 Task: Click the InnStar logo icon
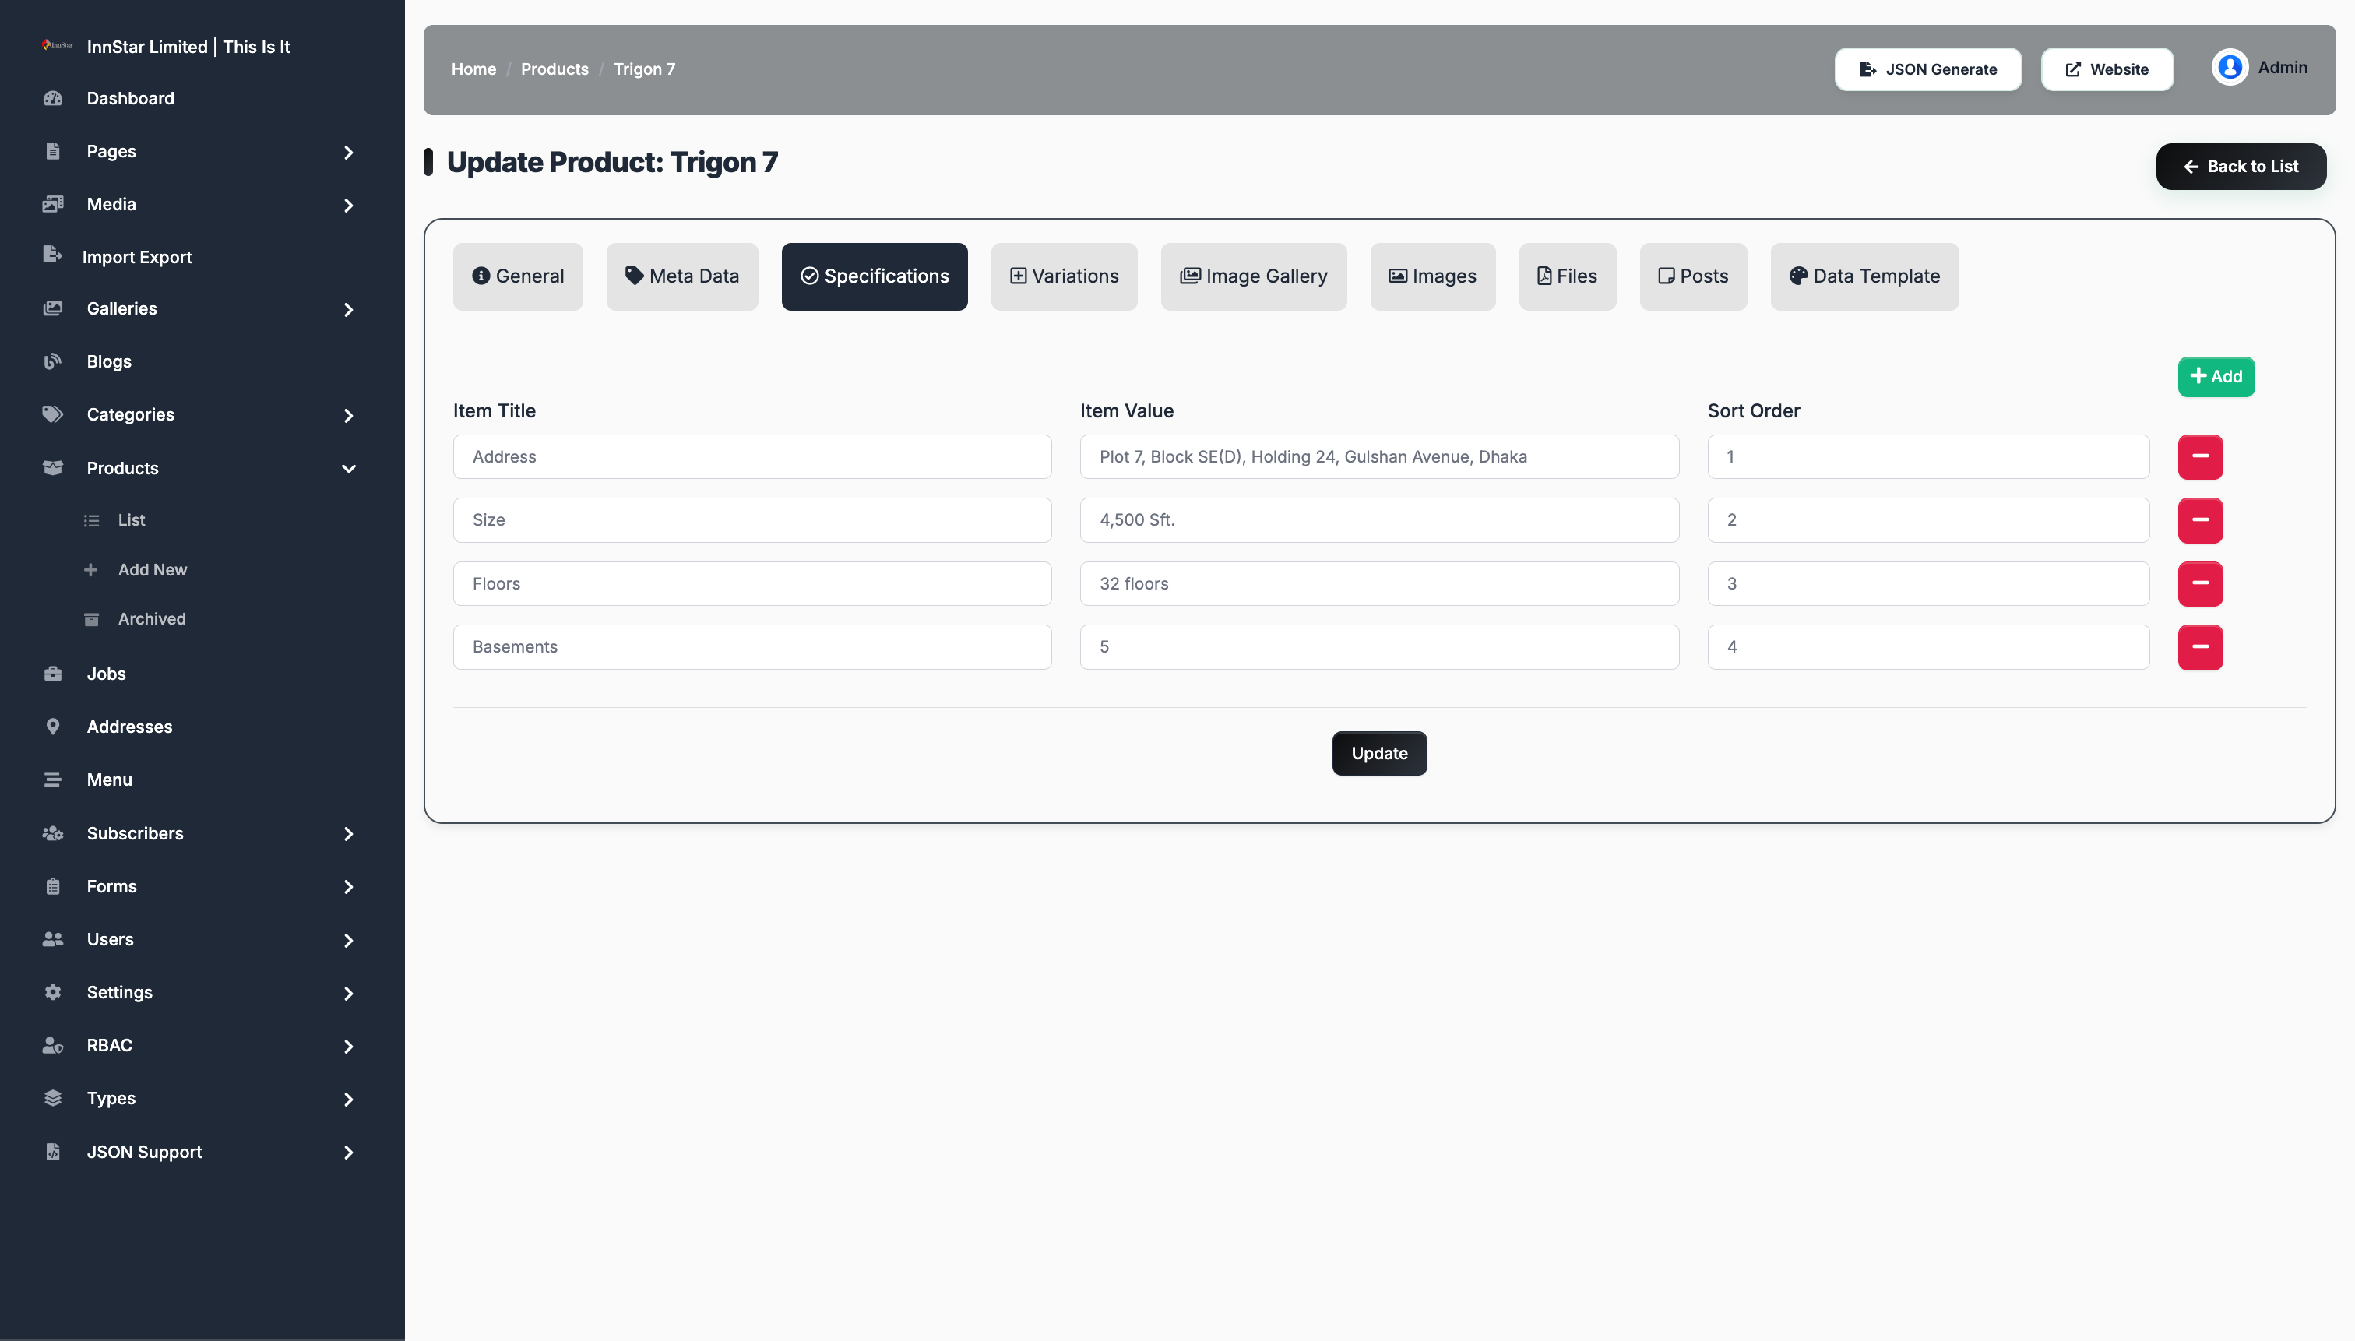(57, 45)
